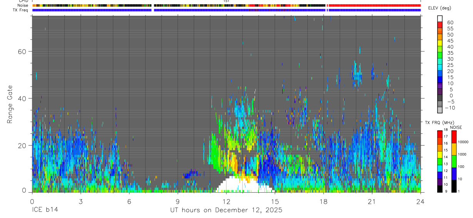
Task: Select the red 10000 noise legend swatch
Action: 454,137
